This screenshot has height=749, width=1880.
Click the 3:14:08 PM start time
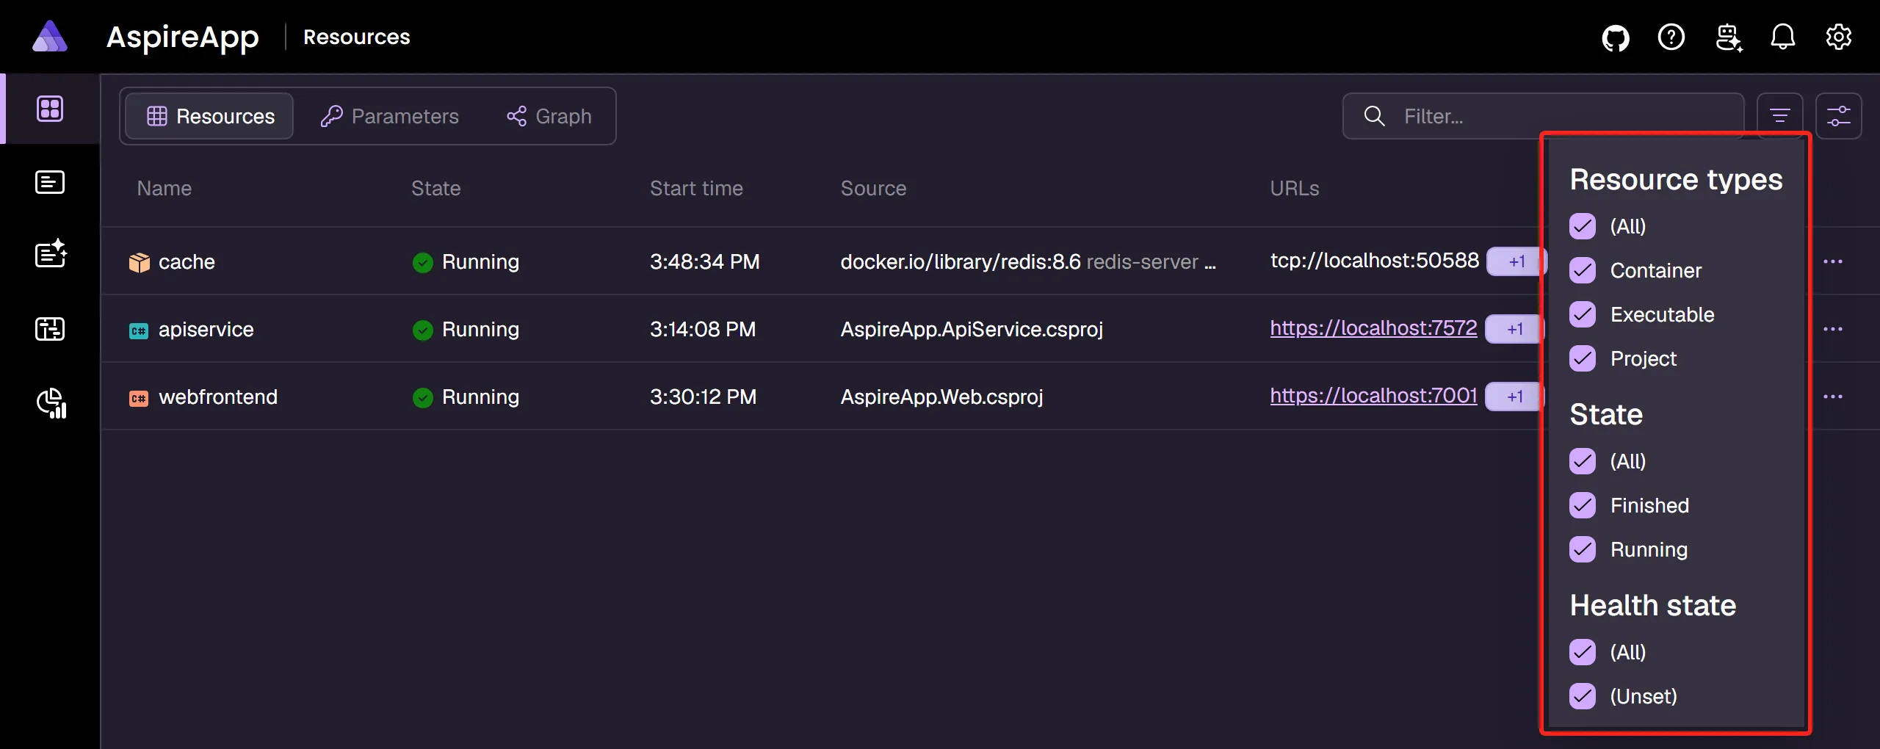[x=703, y=330]
